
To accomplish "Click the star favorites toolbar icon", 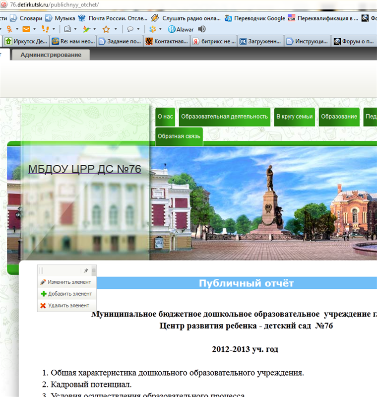I will coord(106,29).
